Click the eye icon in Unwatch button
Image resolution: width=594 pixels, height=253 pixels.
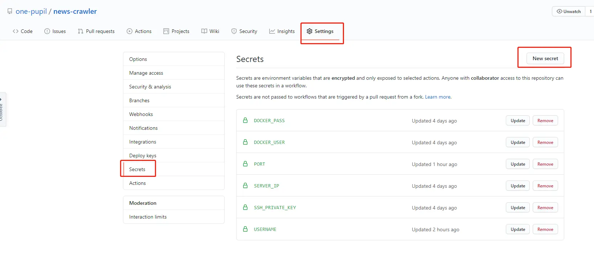[x=560, y=11]
